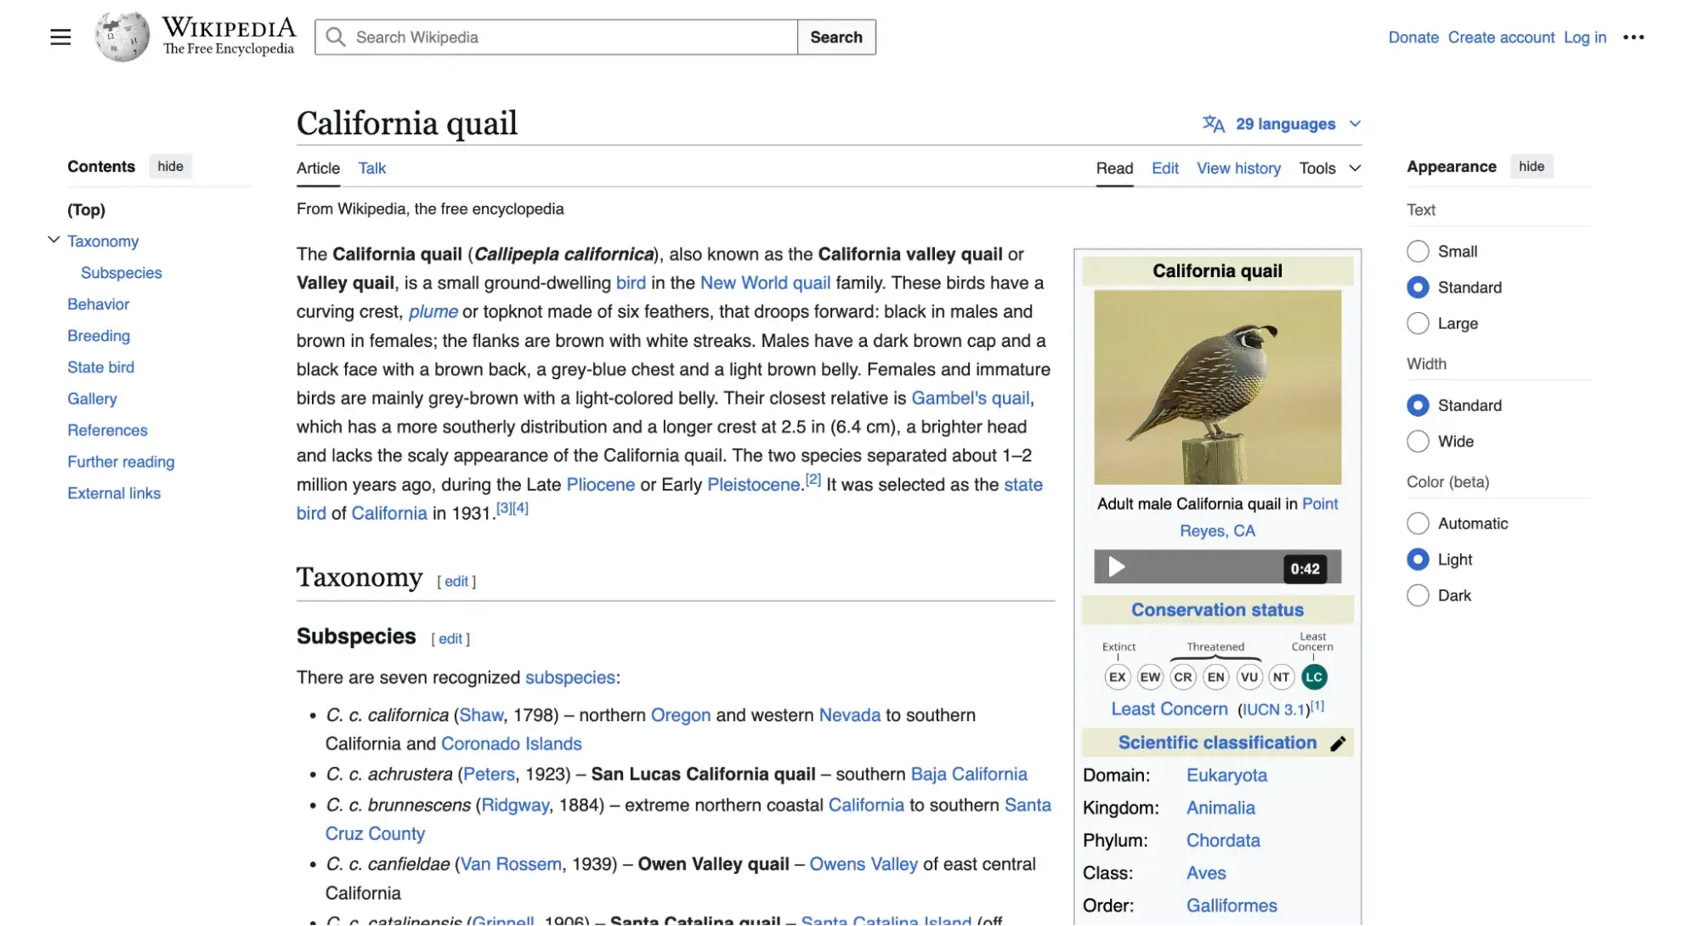Click the LC conservation status badge
The width and height of the screenshot is (1699, 926).
(x=1314, y=678)
